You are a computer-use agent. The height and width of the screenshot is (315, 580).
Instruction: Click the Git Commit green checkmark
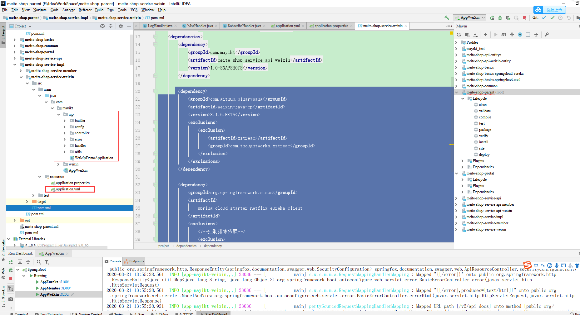coord(552,18)
